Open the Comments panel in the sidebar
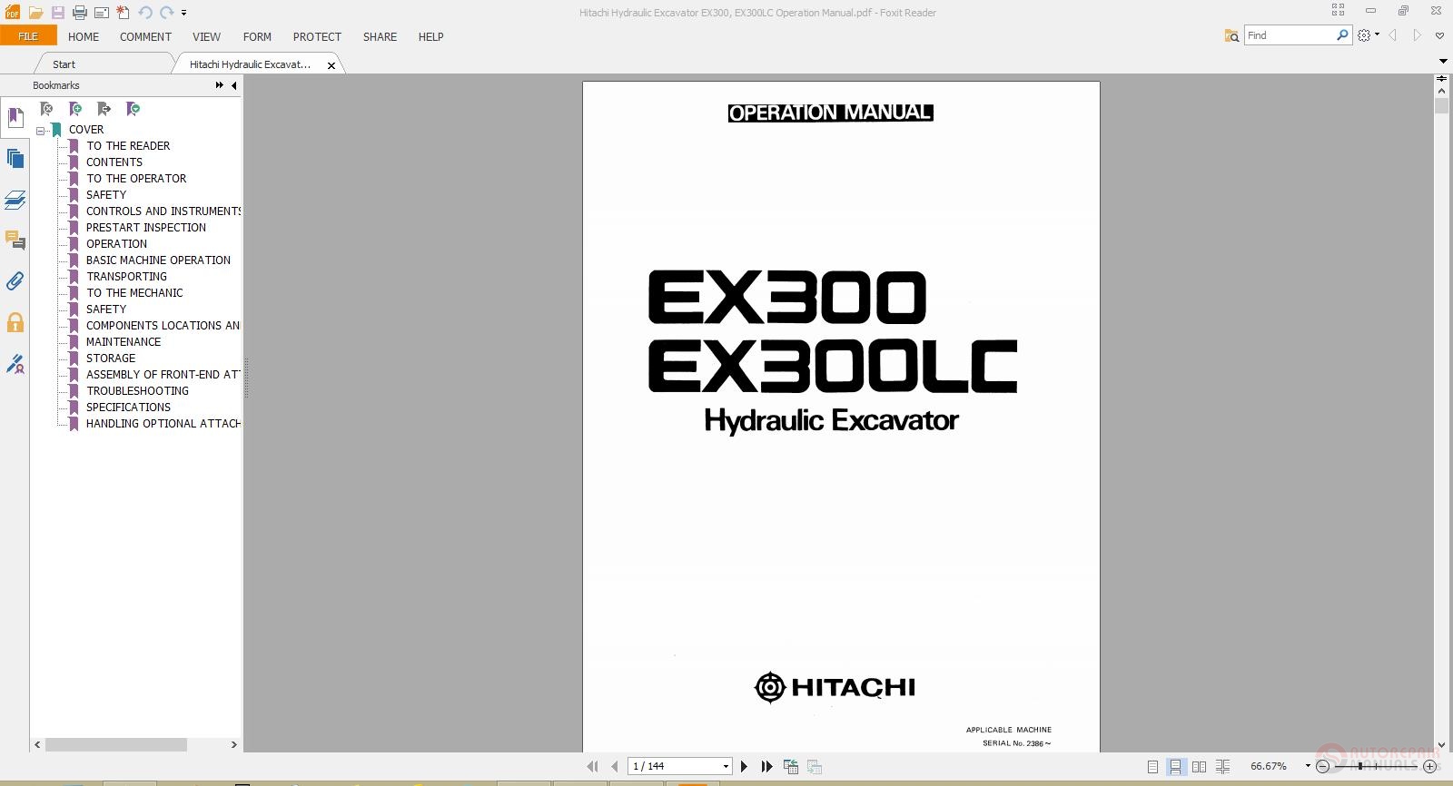 pyautogui.click(x=15, y=241)
